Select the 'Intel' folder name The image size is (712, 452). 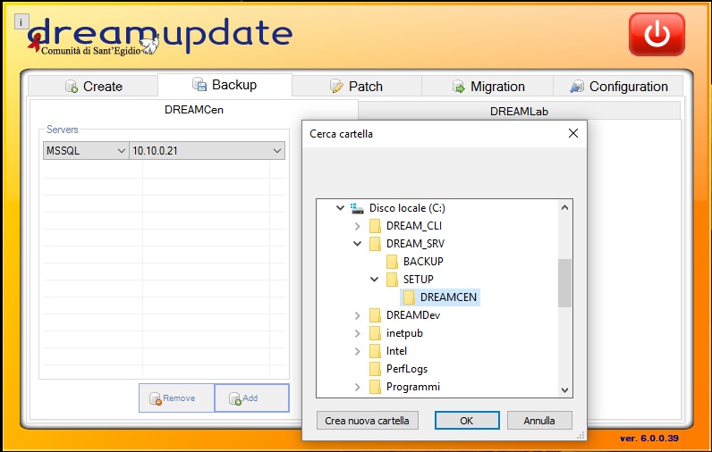(x=396, y=351)
